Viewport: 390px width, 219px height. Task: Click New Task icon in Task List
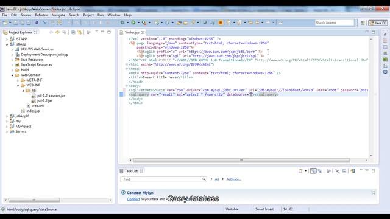pos(300,171)
